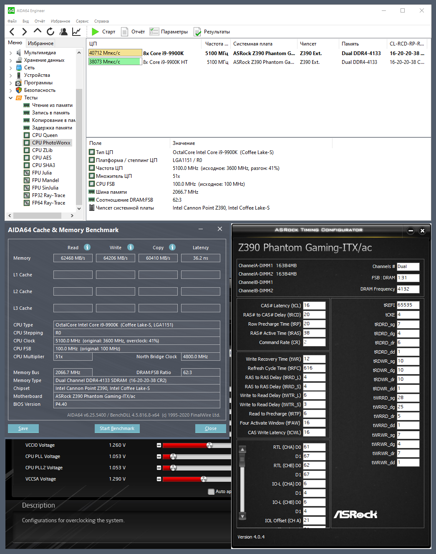Expand the Программы tree node

pyautogui.click(x=10, y=83)
